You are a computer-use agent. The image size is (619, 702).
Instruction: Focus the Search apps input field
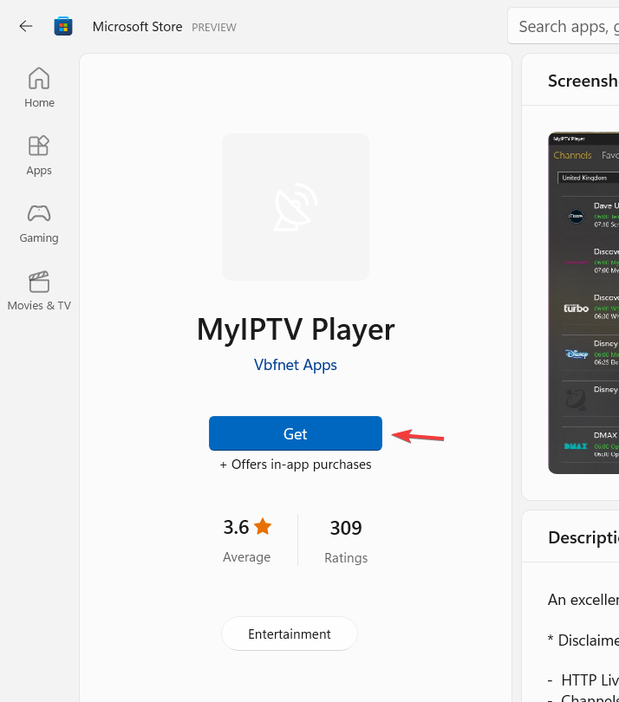[564, 26]
